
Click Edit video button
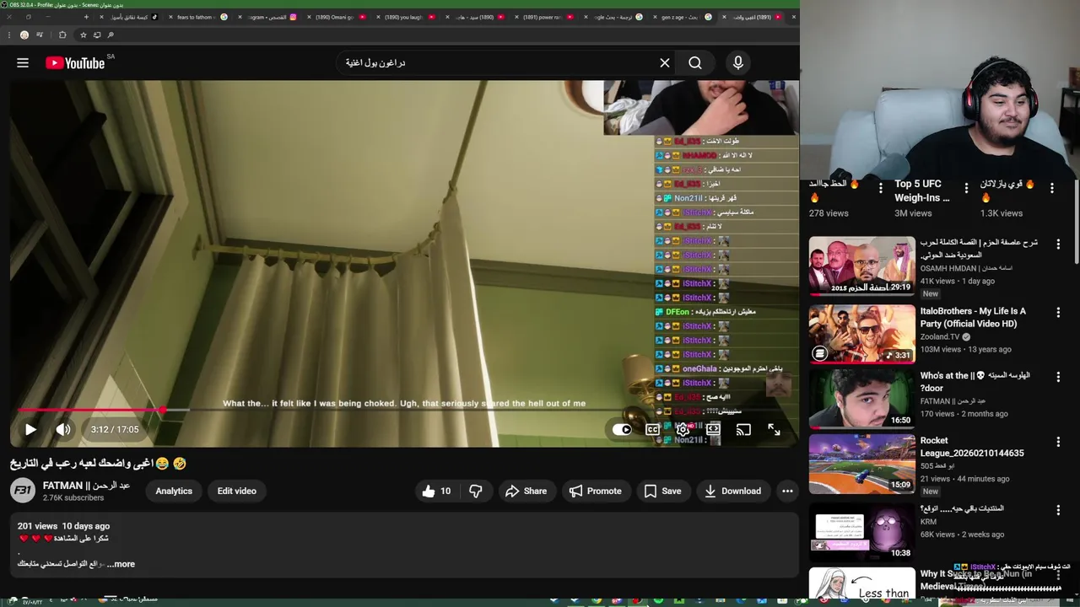(236, 491)
